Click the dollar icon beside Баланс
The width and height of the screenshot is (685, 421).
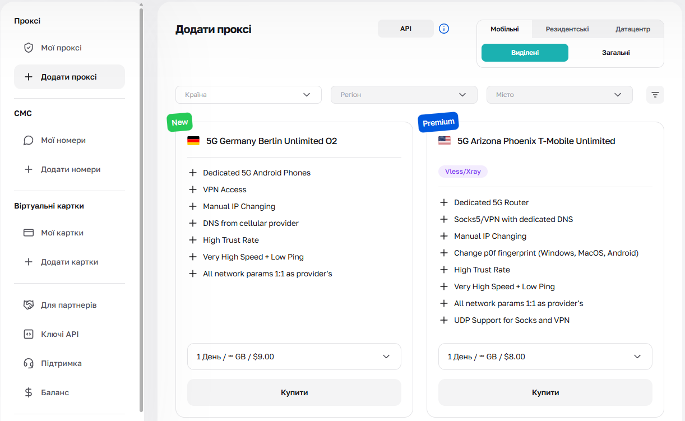click(29, 392)
